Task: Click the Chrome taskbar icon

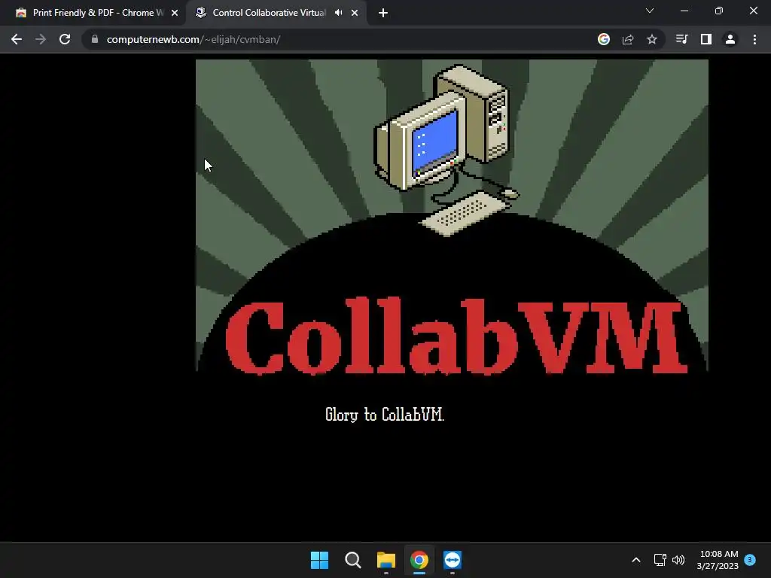Action: [419, 560]
